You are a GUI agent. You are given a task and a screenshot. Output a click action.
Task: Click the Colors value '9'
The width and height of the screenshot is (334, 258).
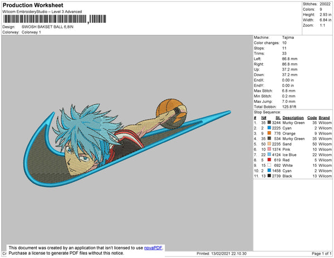click(x=321, y=9)
